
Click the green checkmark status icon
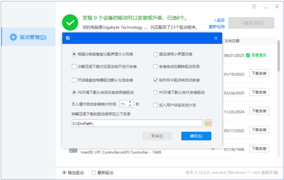(x=70, y=22)
